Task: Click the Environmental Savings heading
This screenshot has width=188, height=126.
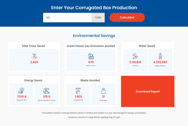Action: coord(94,36)
